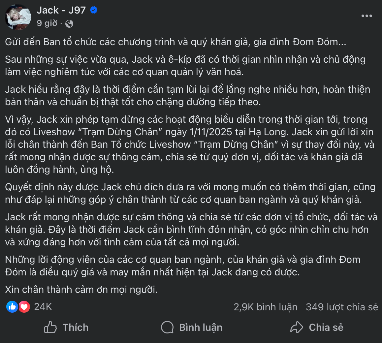382x343 pixels.
Task: Show the "349 lượt chia sẻ" list
Action: (x=342, y=307)
